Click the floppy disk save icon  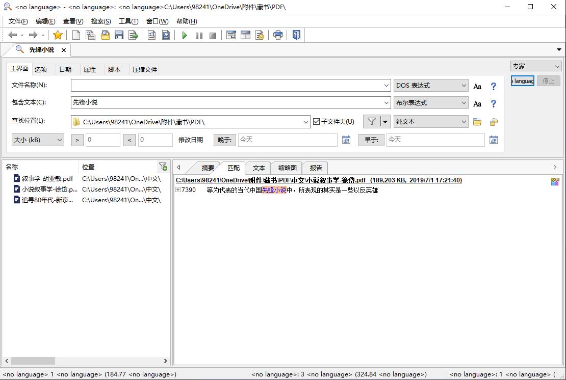tap(119, 35)
